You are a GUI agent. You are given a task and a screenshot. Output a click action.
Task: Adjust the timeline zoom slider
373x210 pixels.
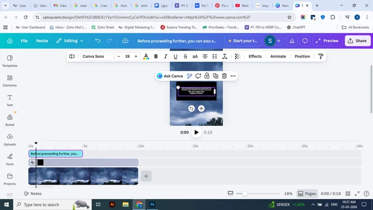[244, 194]
